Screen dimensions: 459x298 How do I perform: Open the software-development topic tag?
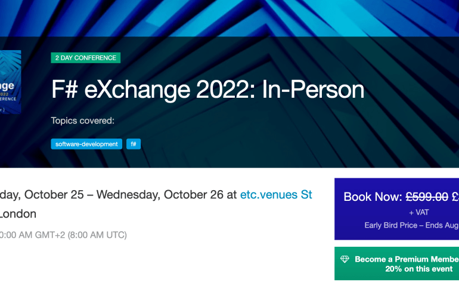[86, 144]
